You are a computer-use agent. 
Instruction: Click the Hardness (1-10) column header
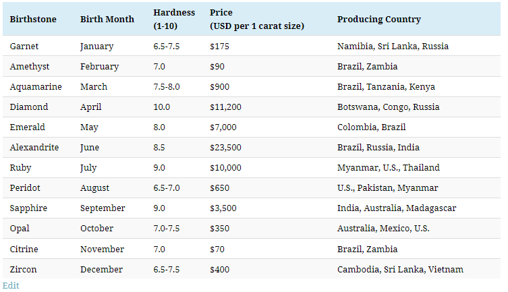(x=174, y=20)
